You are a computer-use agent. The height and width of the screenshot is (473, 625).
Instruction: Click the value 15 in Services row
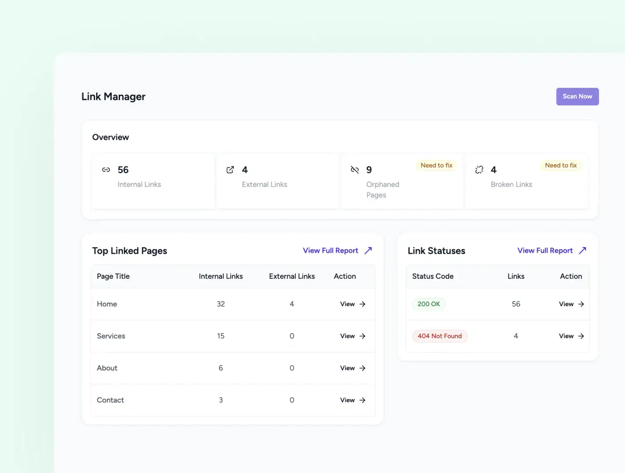click(221, 336)
